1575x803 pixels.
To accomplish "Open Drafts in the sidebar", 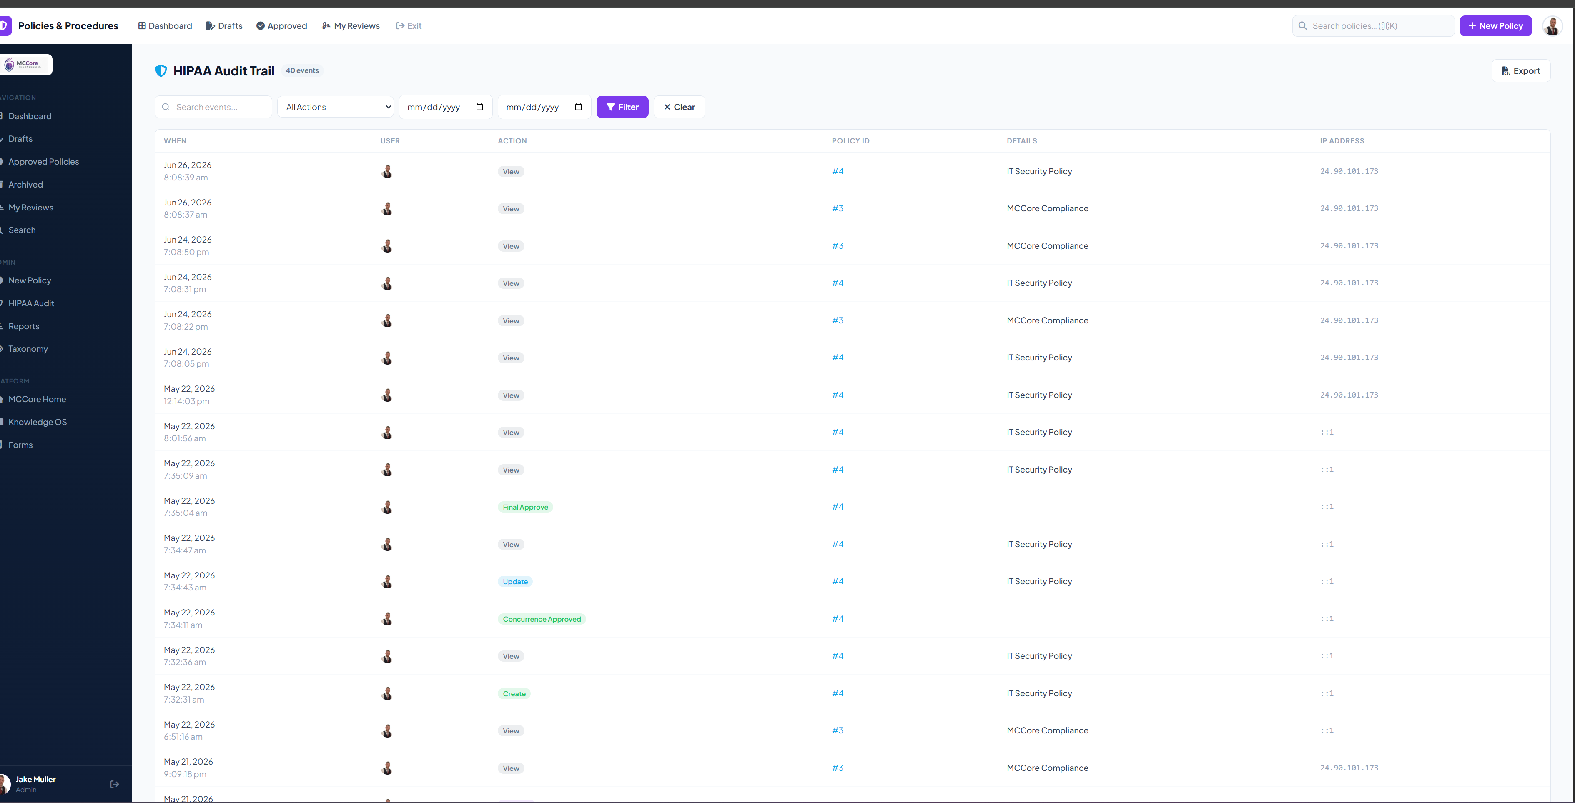I will [20, 139].
